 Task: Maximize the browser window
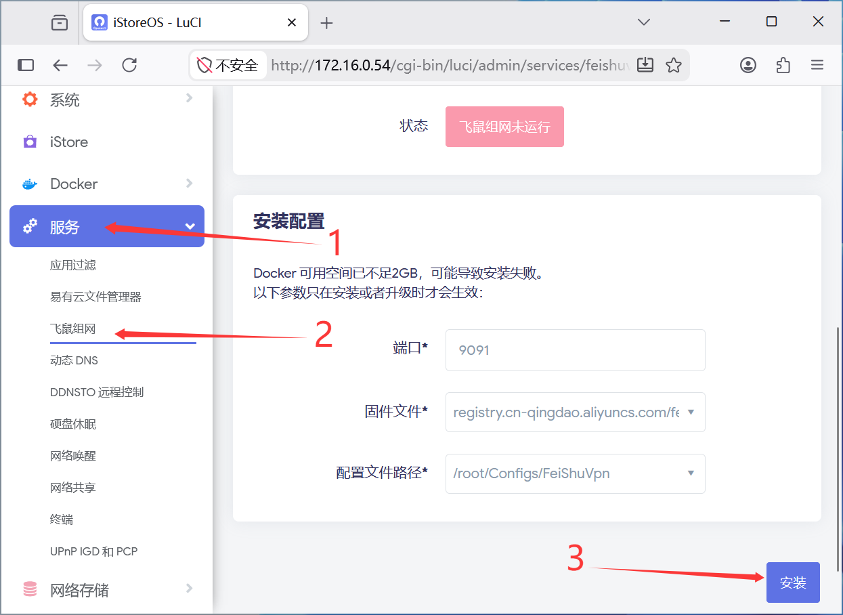point(771,22)
